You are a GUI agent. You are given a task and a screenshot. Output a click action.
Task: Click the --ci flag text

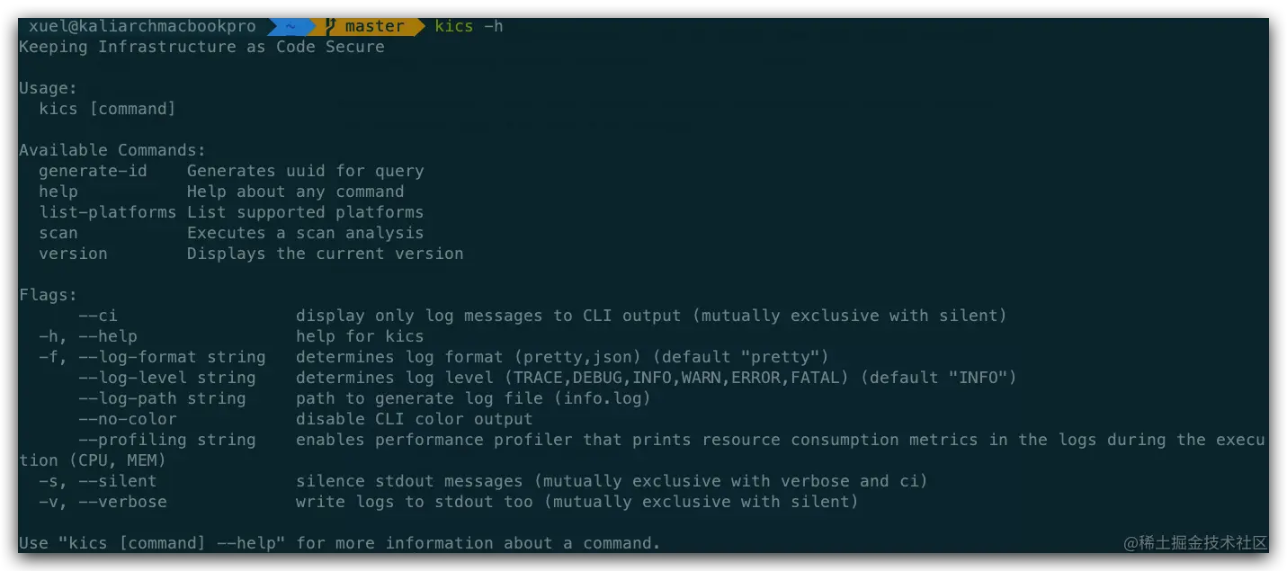click(x=98, y=316)
